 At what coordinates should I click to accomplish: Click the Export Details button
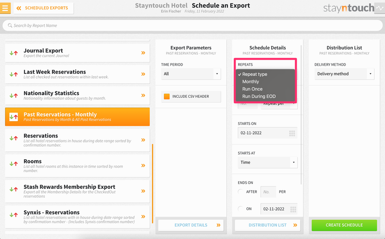(191, 225)
